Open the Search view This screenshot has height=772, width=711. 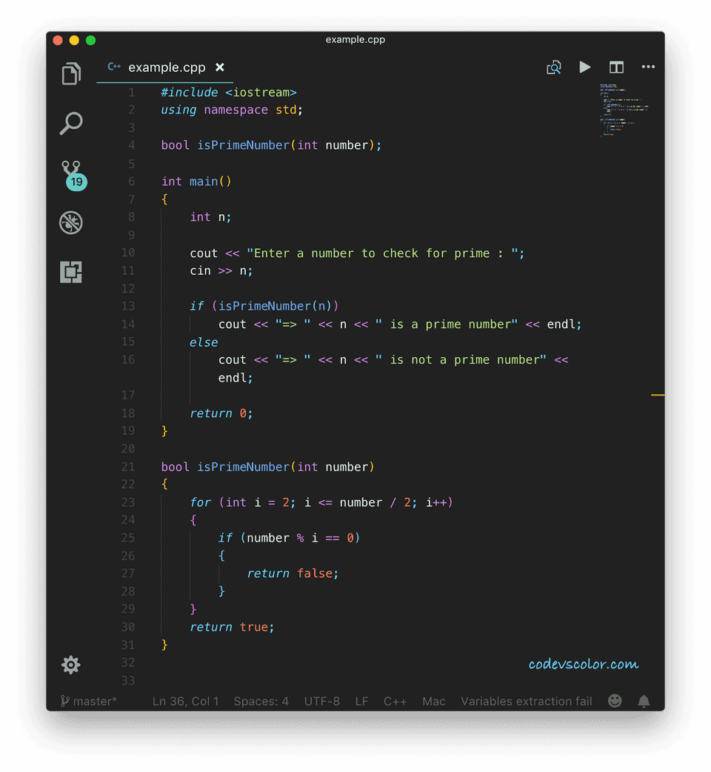click(x=70, y=123)
